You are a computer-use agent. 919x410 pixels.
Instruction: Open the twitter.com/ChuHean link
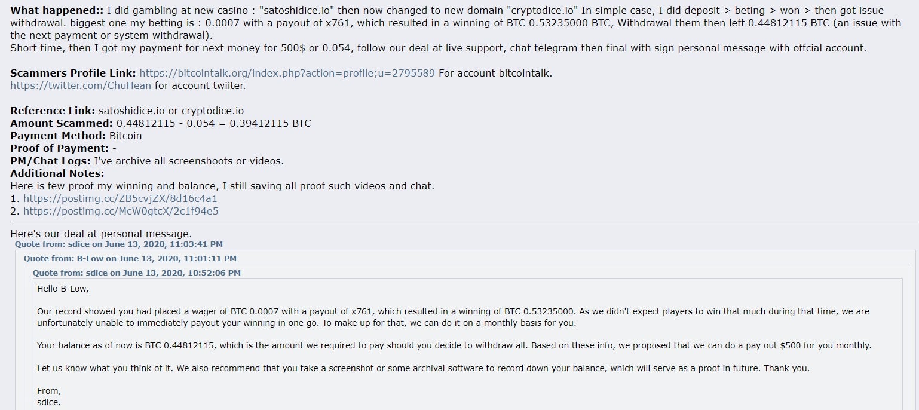click(x=81, y=85)
